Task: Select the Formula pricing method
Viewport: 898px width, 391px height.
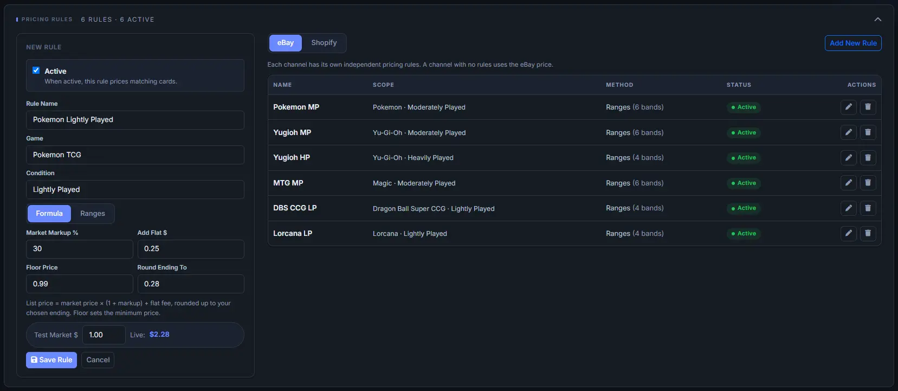Action: point(49,214)
